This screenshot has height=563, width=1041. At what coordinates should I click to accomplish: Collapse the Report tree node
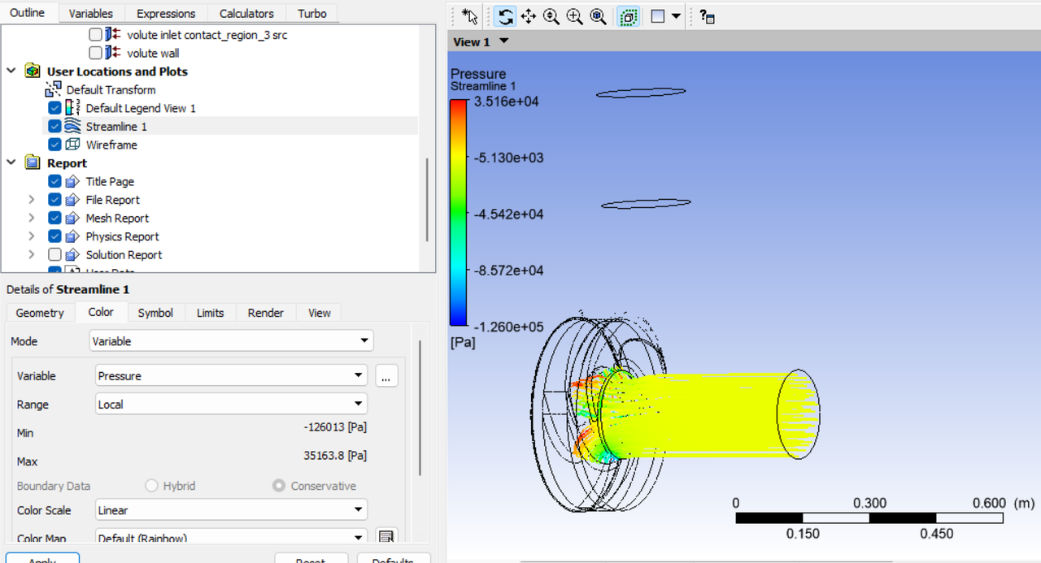click(11, 162)
